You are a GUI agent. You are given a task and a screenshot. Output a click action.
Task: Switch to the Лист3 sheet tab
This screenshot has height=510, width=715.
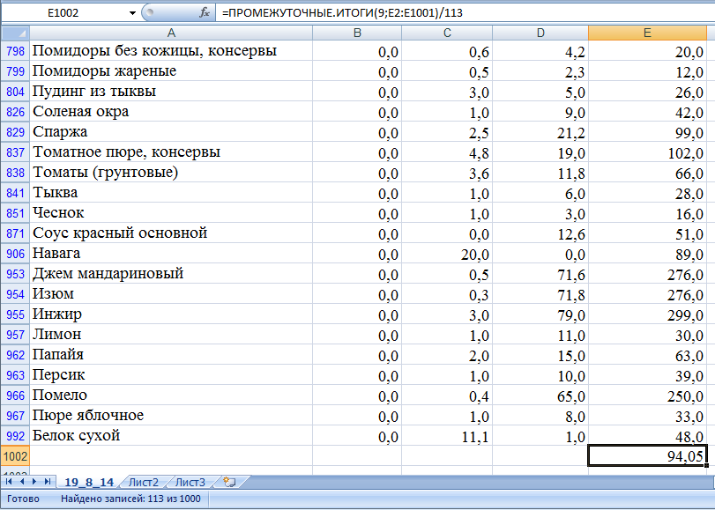(190, 482)
